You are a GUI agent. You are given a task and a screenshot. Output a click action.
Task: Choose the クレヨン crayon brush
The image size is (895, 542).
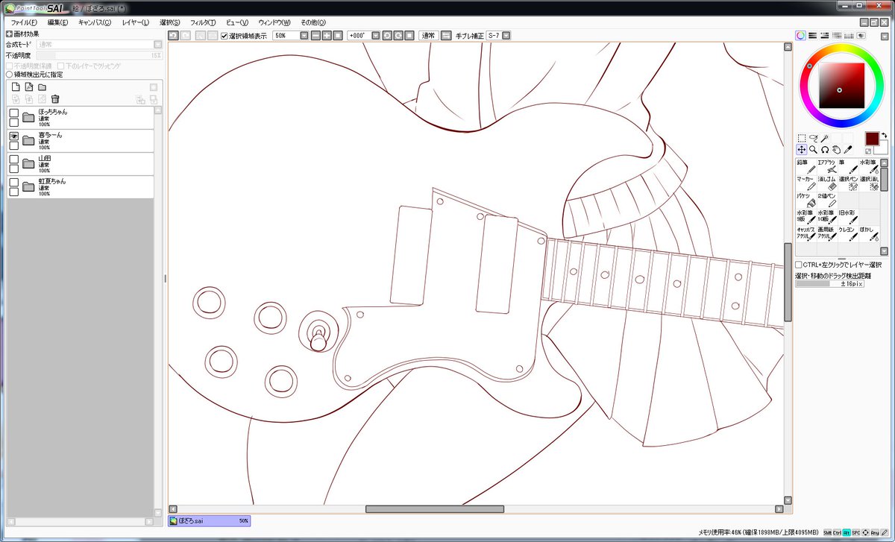point(847,234)
